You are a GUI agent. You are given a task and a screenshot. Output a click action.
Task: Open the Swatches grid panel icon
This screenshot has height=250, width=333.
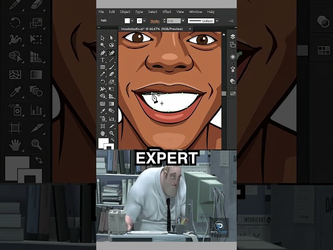(x=233, y=94)
